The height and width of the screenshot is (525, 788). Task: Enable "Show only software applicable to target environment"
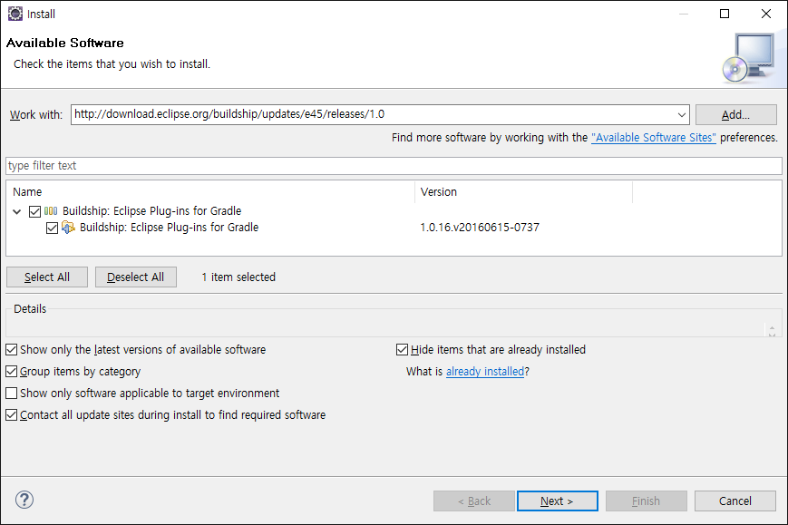(12, 393)
